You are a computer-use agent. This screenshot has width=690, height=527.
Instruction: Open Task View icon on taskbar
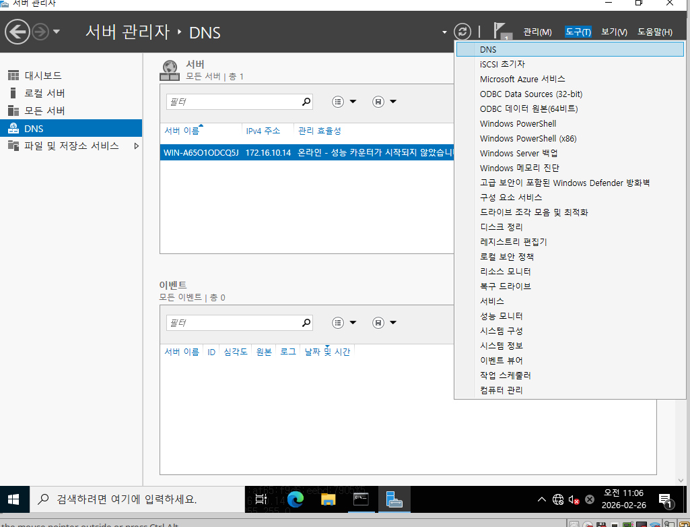(x=261, y=499)
